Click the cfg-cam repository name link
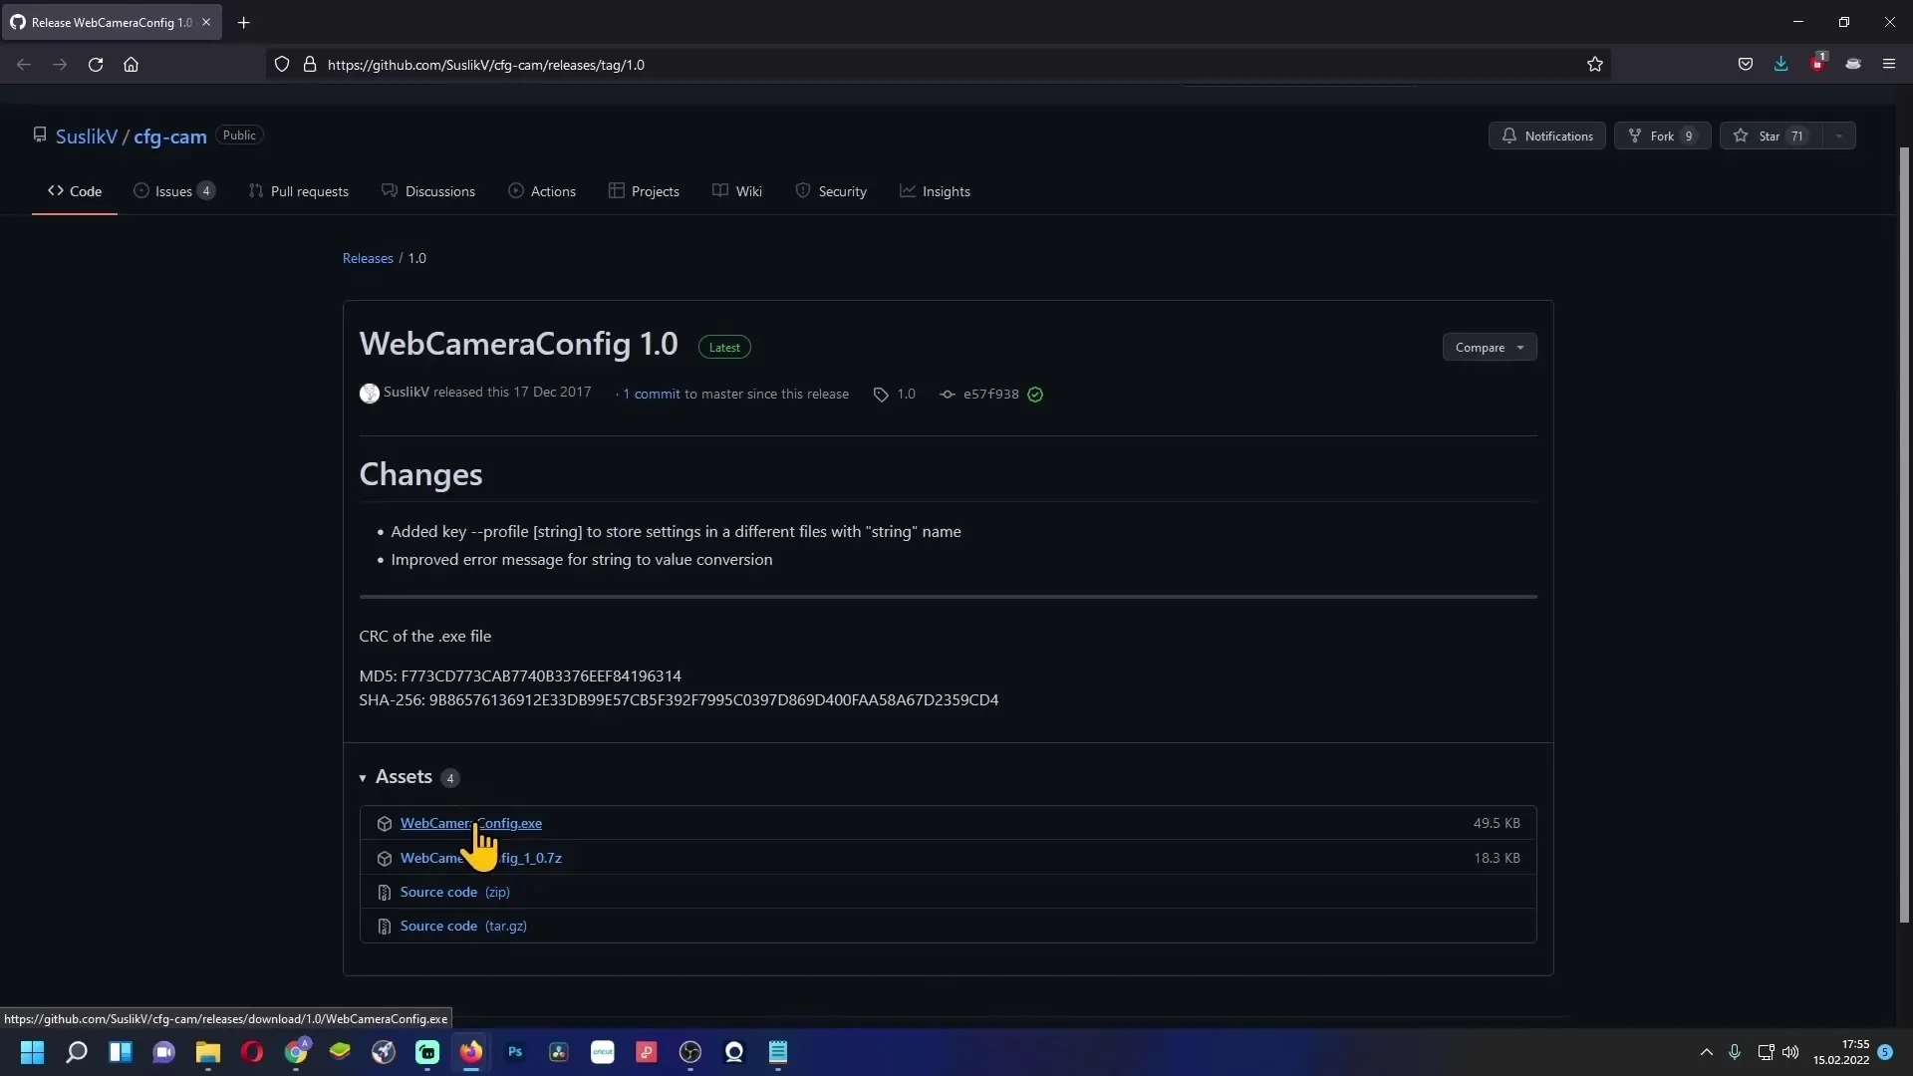Screen dimensions: 1913x1076 pyautogui.click(x=169, y=135)
